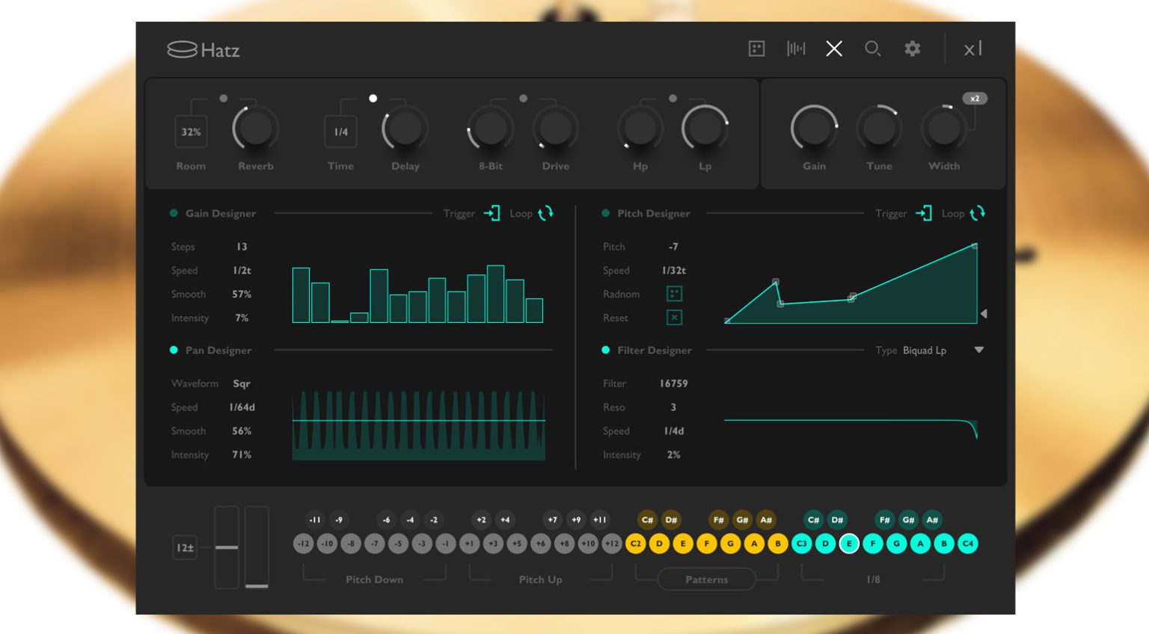This screenshot has height=634, width=1149.
Task: Click the Lp filter knob
Action: 705,129
